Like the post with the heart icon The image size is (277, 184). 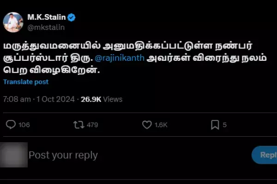(x=147, y=125)
